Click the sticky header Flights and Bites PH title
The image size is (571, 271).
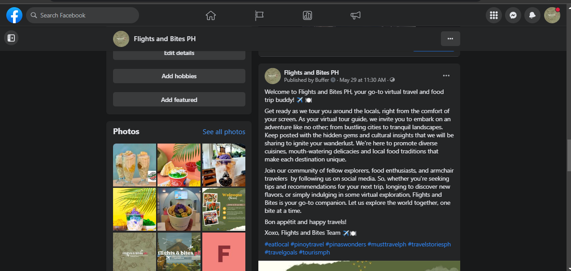pos(165,39)
